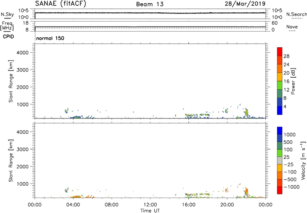Select the 'normal 150' CPID mode text
This screenshot has height=213, width=307.
tap(50, 38)
